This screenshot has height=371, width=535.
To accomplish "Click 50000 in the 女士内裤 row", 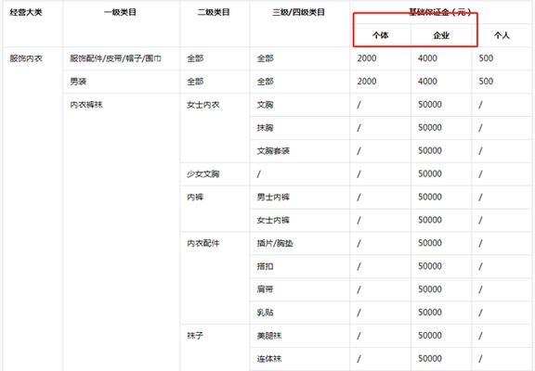I will (x=430, y=220).
